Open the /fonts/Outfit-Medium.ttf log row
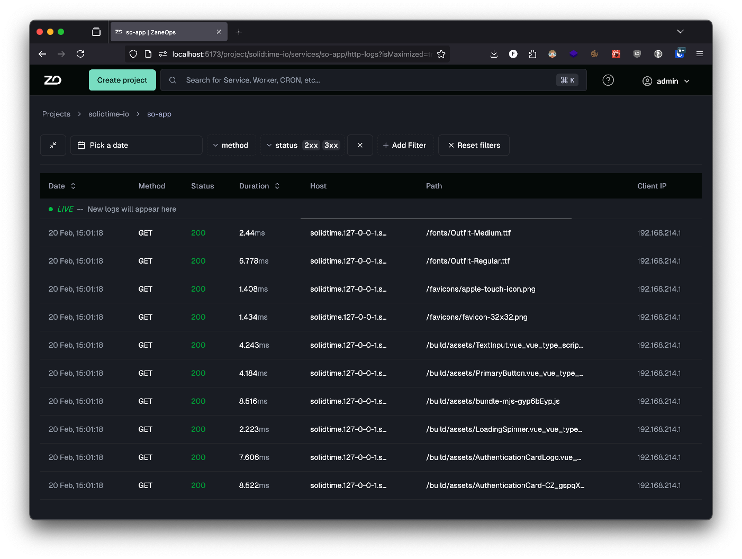The height and width of the screenshot is (559, 742). [371, 233]
